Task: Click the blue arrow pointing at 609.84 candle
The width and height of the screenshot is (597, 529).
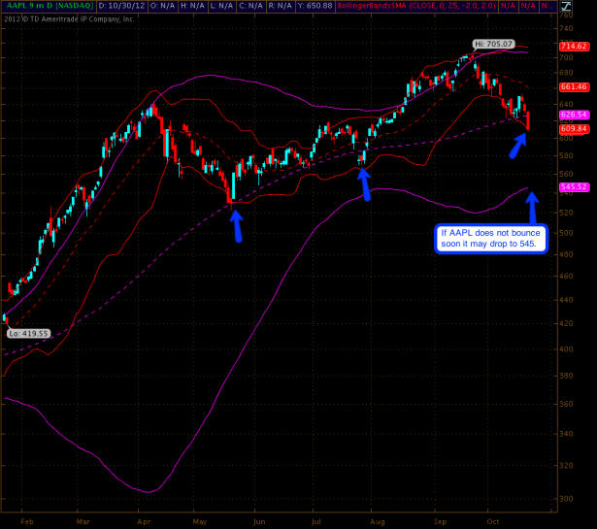Action: click(x=519, y=145)
